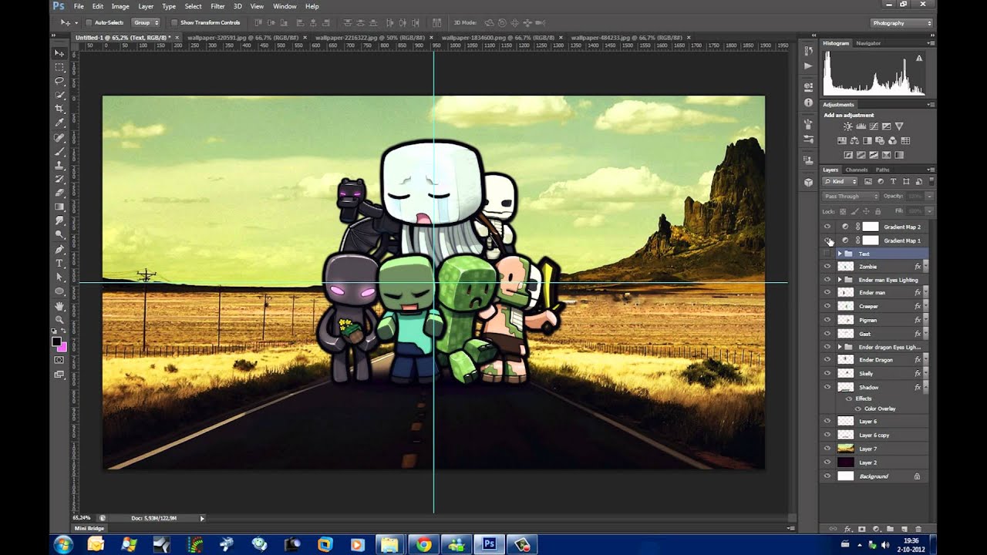
Task: Open the Auto-Select Group dropdown
Action: pyautogui.click(x=146, y=23)
